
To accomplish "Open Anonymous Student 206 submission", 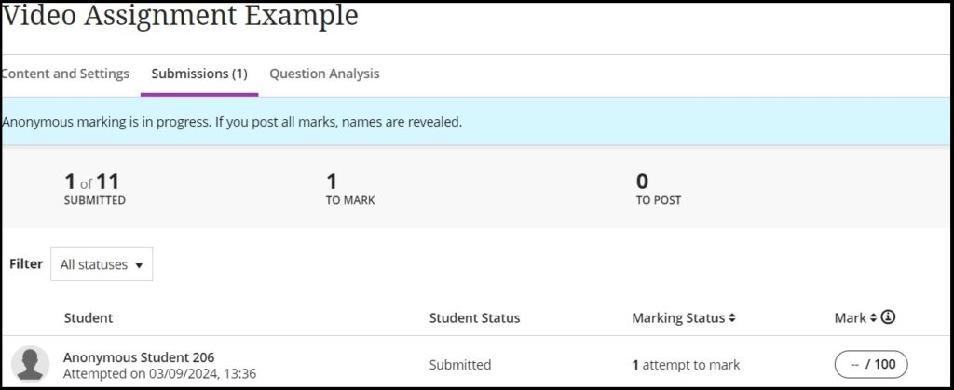I will click(139, 357).
